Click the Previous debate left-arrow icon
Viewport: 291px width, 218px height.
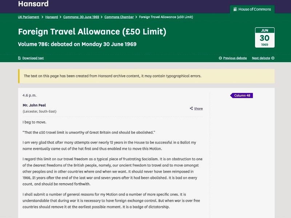click(220, 58)
